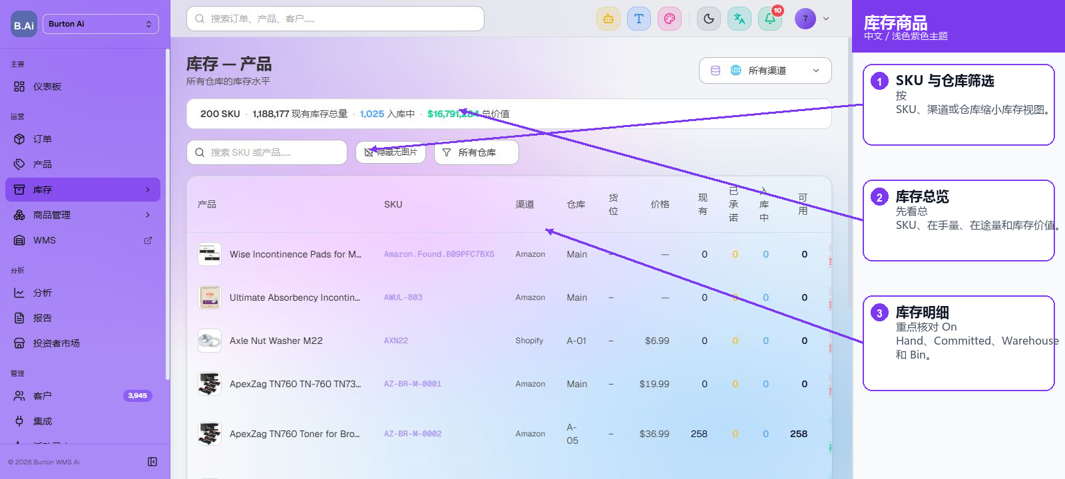Click the 搜索 SKU 或产品 search field
Screen dimensions: 1065x479
point(267,152)
